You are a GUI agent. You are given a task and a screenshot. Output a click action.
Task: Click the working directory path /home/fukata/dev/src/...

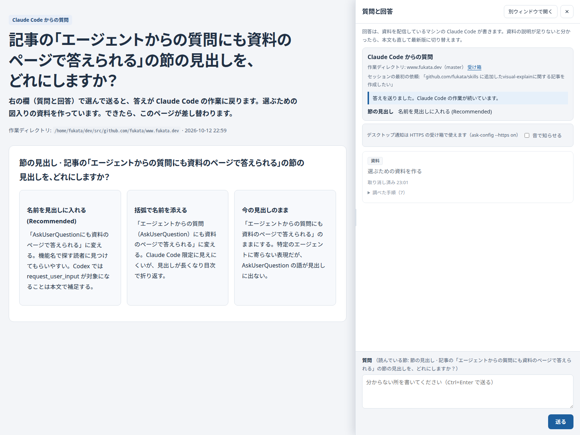pos(117,130)
